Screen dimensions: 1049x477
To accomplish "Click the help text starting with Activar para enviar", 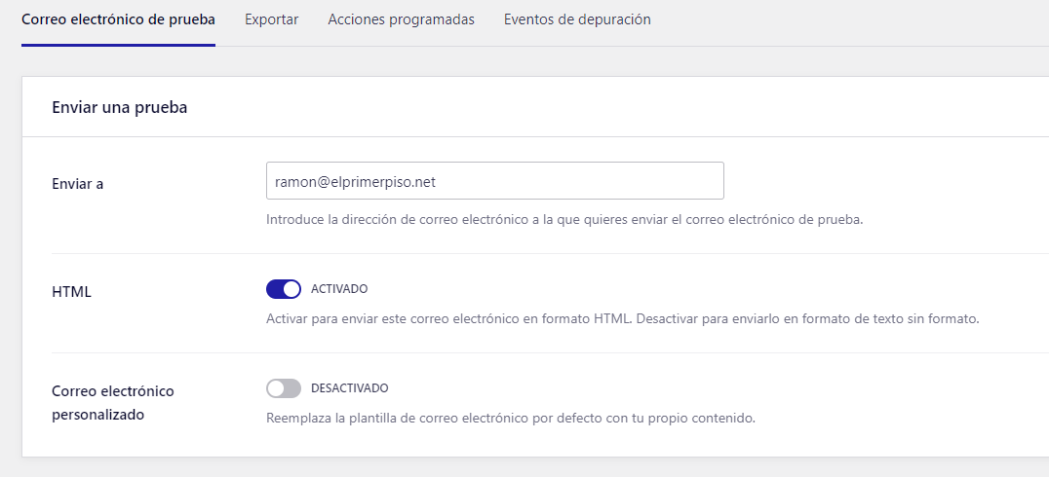I will (623, 318).
